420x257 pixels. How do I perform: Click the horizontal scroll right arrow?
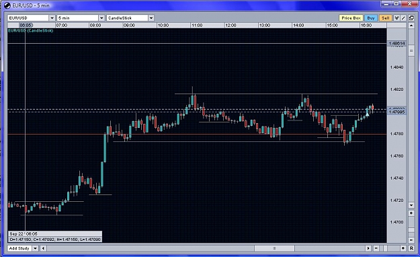coord(368,248)
